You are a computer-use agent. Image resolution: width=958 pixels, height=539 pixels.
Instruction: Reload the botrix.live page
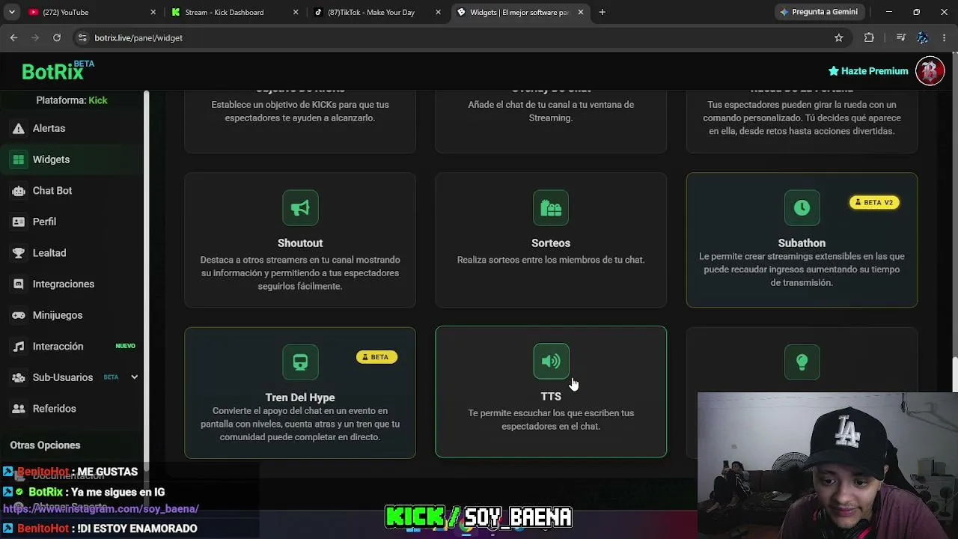coord(57,37)
